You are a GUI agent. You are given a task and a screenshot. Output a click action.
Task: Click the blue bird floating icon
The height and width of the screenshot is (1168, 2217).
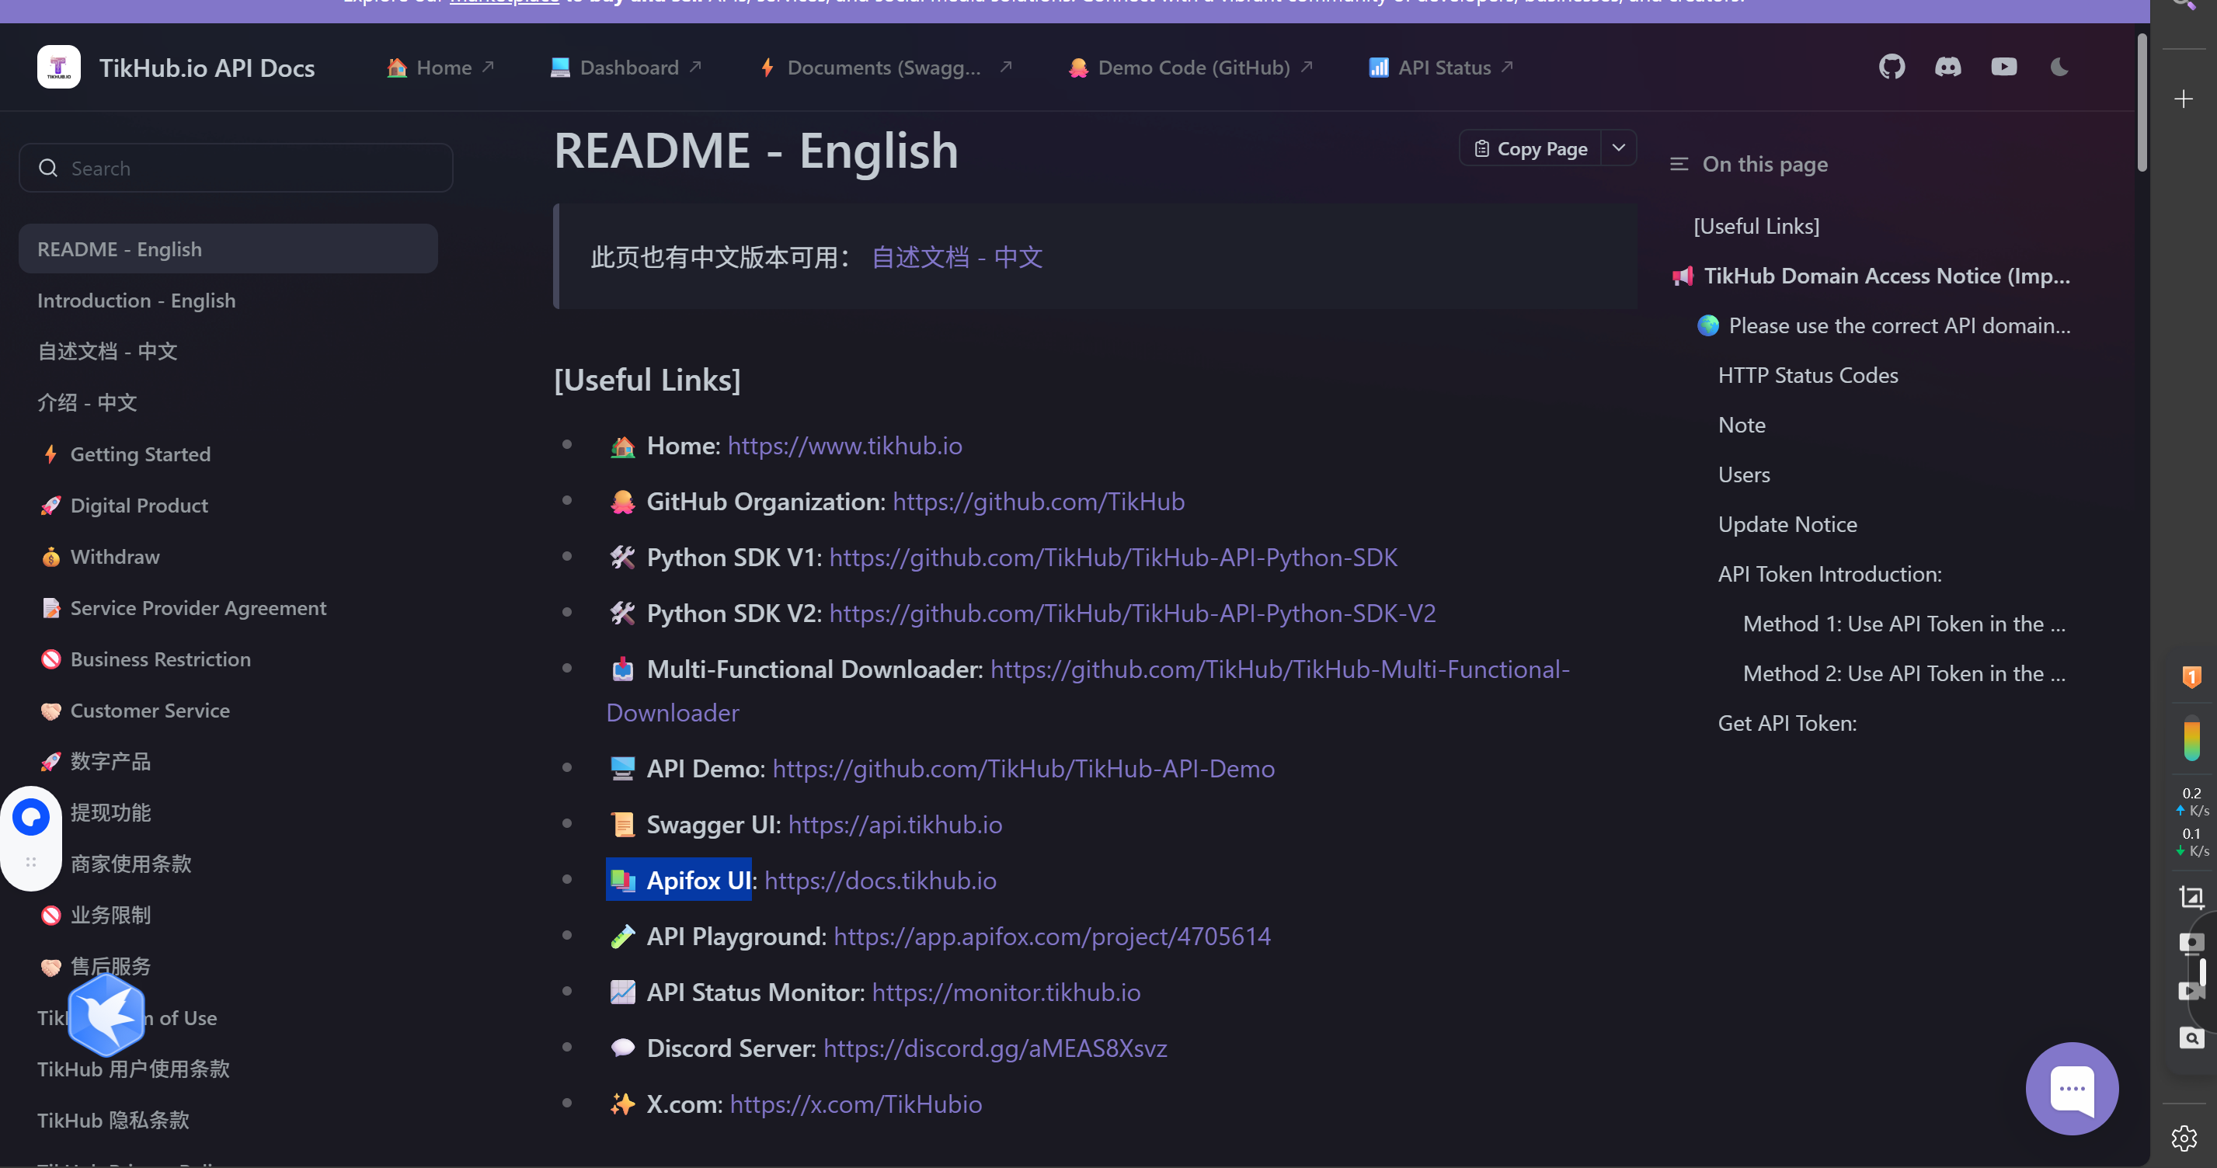point(106,1016)
